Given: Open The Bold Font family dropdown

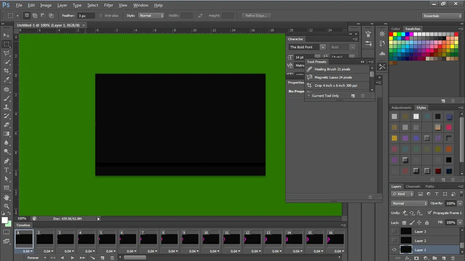Looking at the screenshot, I should point(323,47).
